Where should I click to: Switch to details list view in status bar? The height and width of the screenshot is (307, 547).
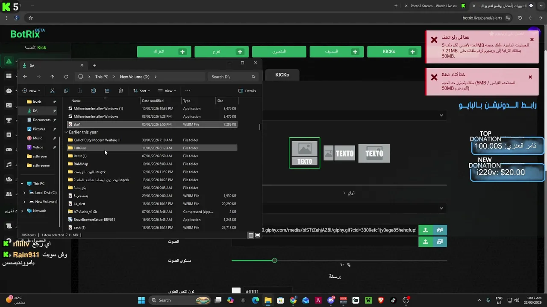pos(251,235)
